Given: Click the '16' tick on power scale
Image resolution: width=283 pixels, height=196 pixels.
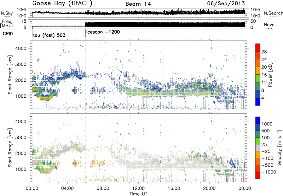Looking at the screenshot, I should click(264, 75).
